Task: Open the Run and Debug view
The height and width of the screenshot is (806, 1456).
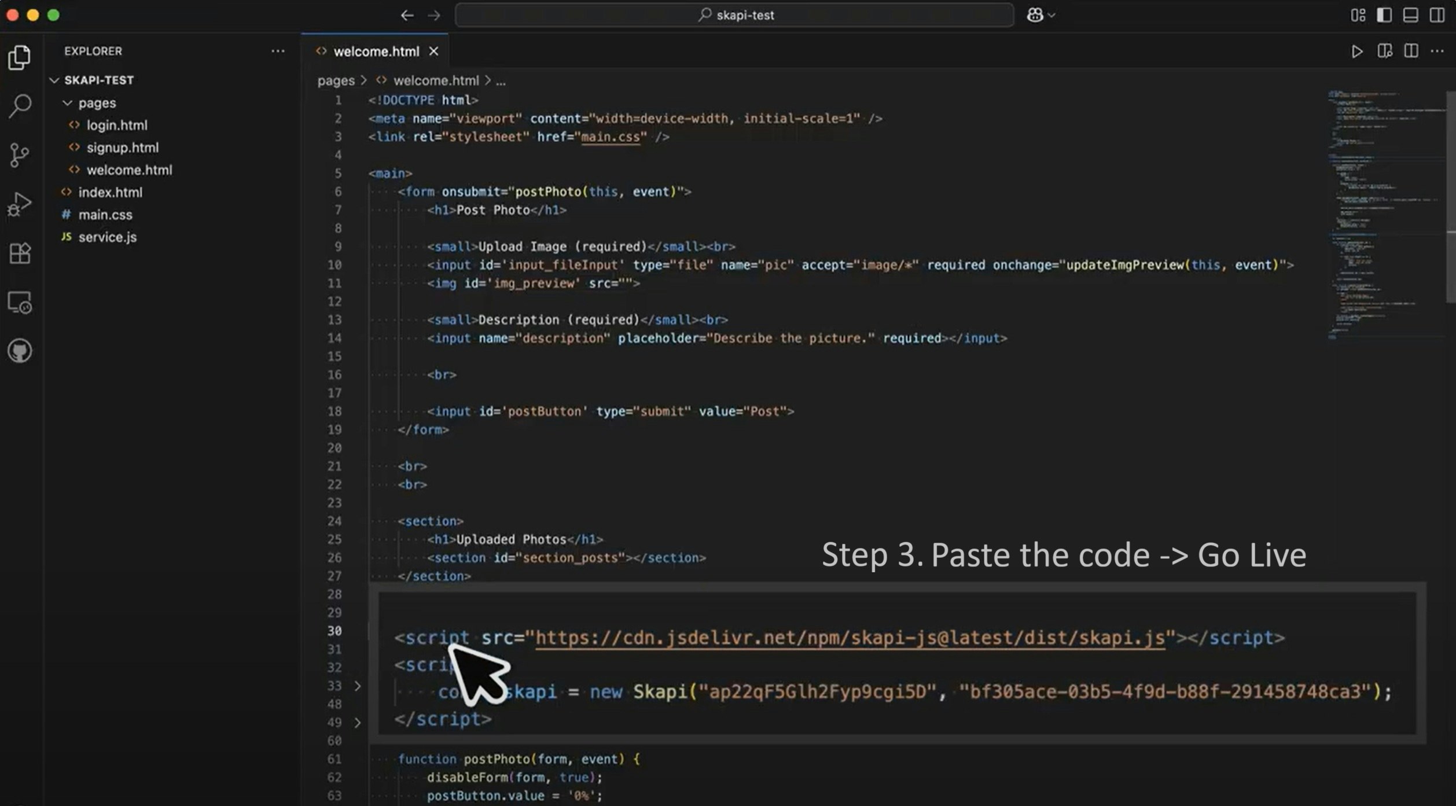Action: (x=20, y=204)
